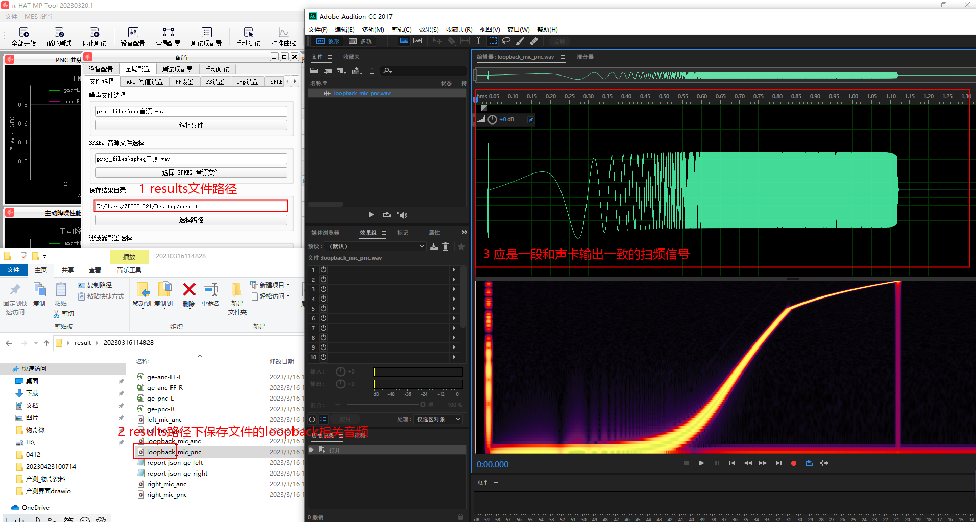This screenshot has width=976, height=522.
Task: Toggle power for effects rack slot 1
Action: 323,269
